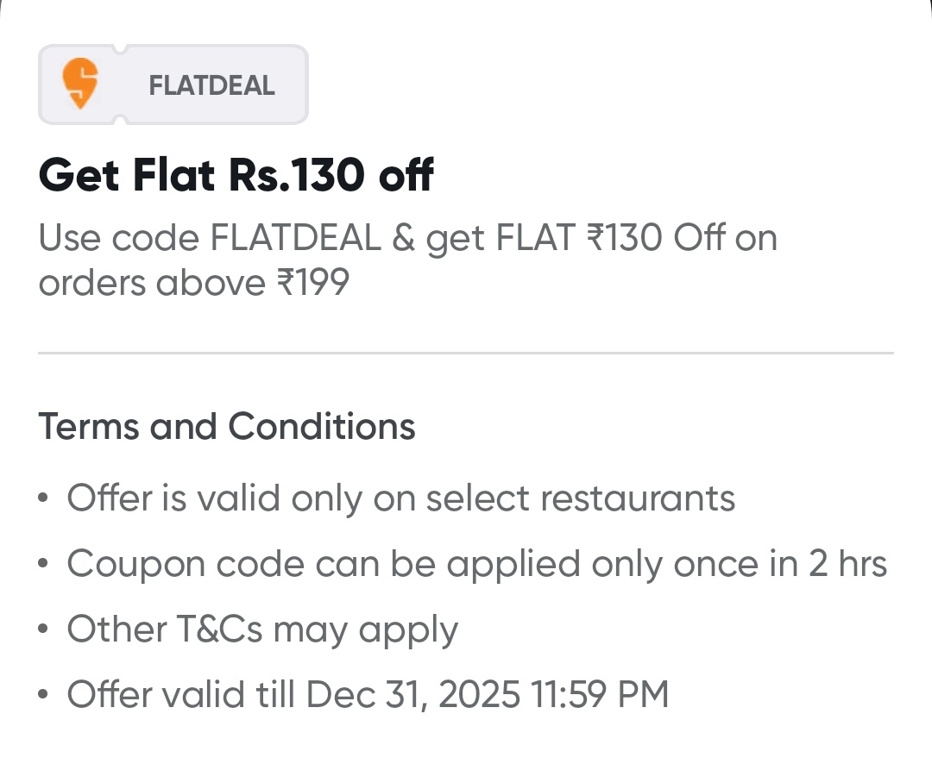932x764 pixels.
Task: Tap the FLATDEAL code text in the coupon tag
Action: click(x=211, y=85)
